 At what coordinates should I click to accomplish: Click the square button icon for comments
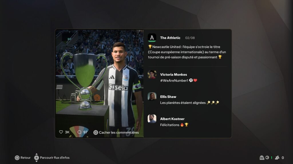(96, 132)
